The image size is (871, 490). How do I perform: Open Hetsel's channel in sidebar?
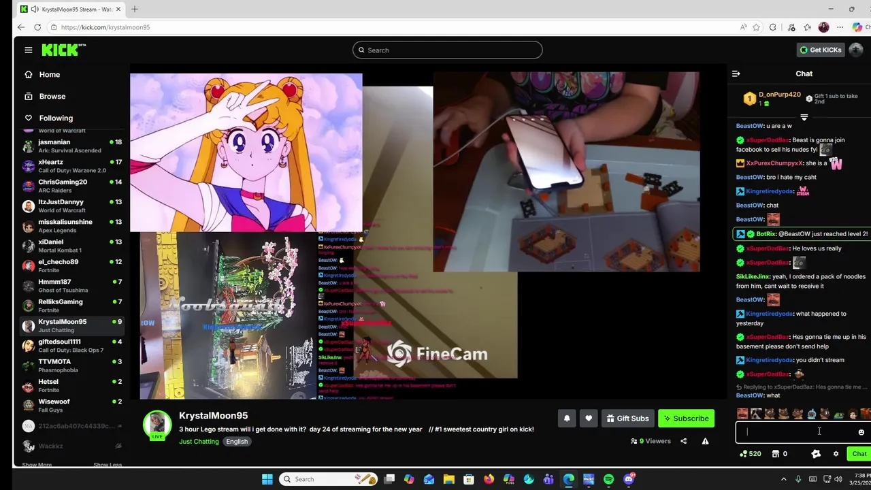71,385
